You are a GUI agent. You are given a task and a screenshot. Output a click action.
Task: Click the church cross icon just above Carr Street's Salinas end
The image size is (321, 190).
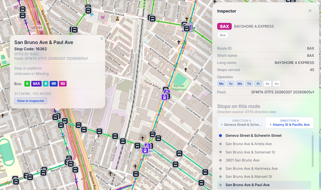pyautogui.click(x=135, y=166)
